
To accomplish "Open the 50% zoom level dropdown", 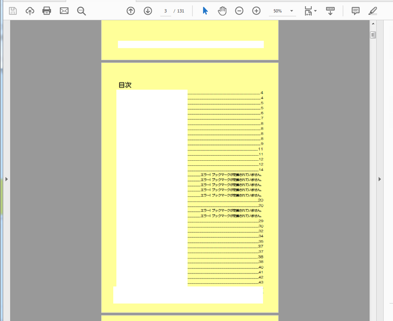I will (292, 11).
